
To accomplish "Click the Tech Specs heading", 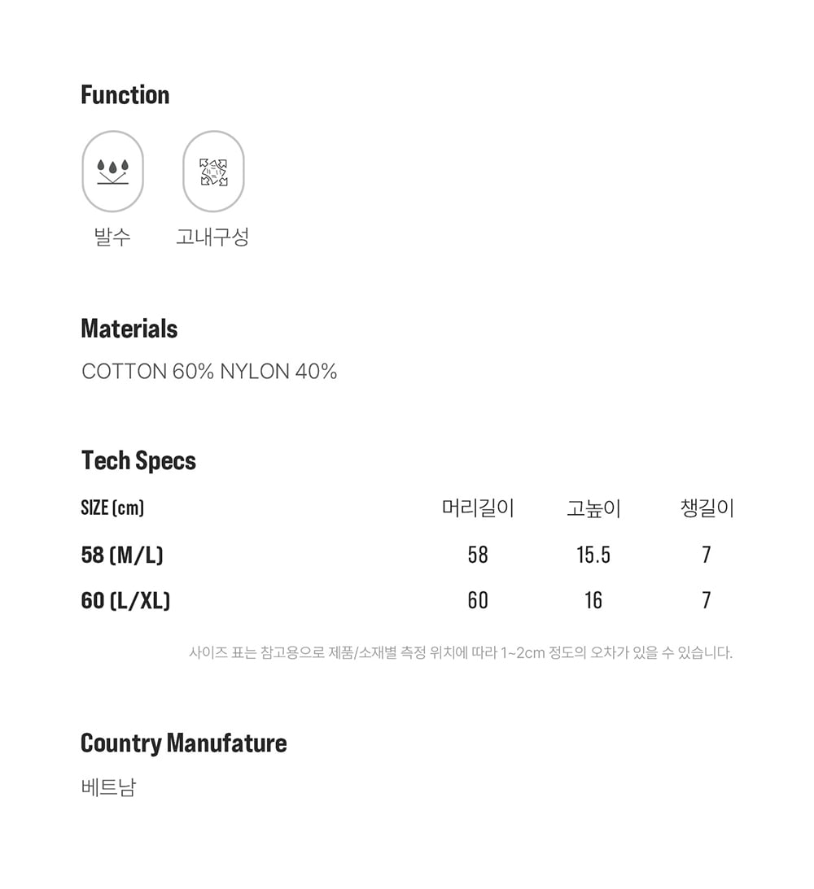I will pos(138,461).
